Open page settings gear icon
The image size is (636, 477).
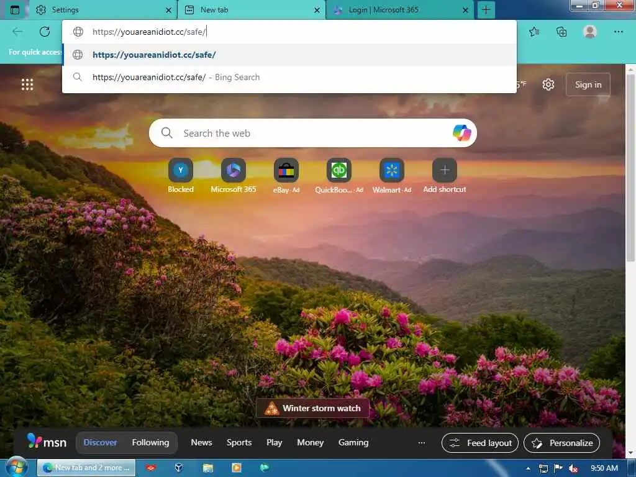[x=548, y=84]
